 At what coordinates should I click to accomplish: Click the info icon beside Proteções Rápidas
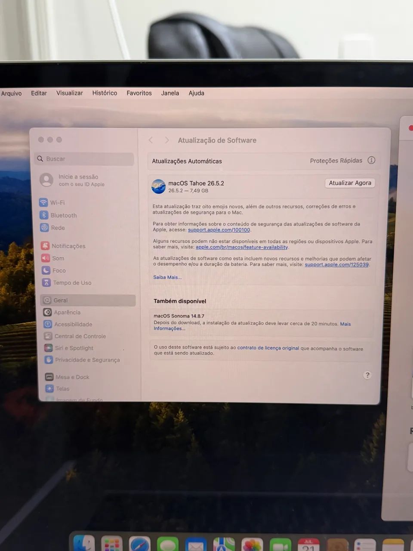(371, 160)
